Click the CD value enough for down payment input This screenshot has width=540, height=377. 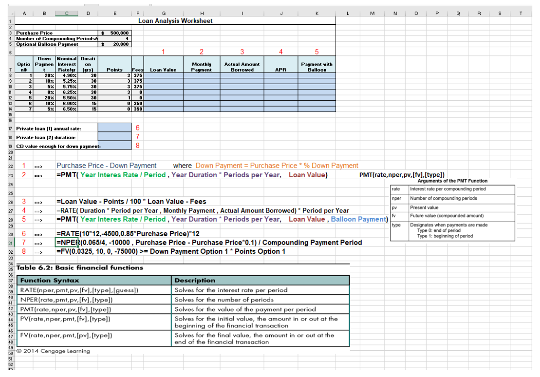(115, 146)
